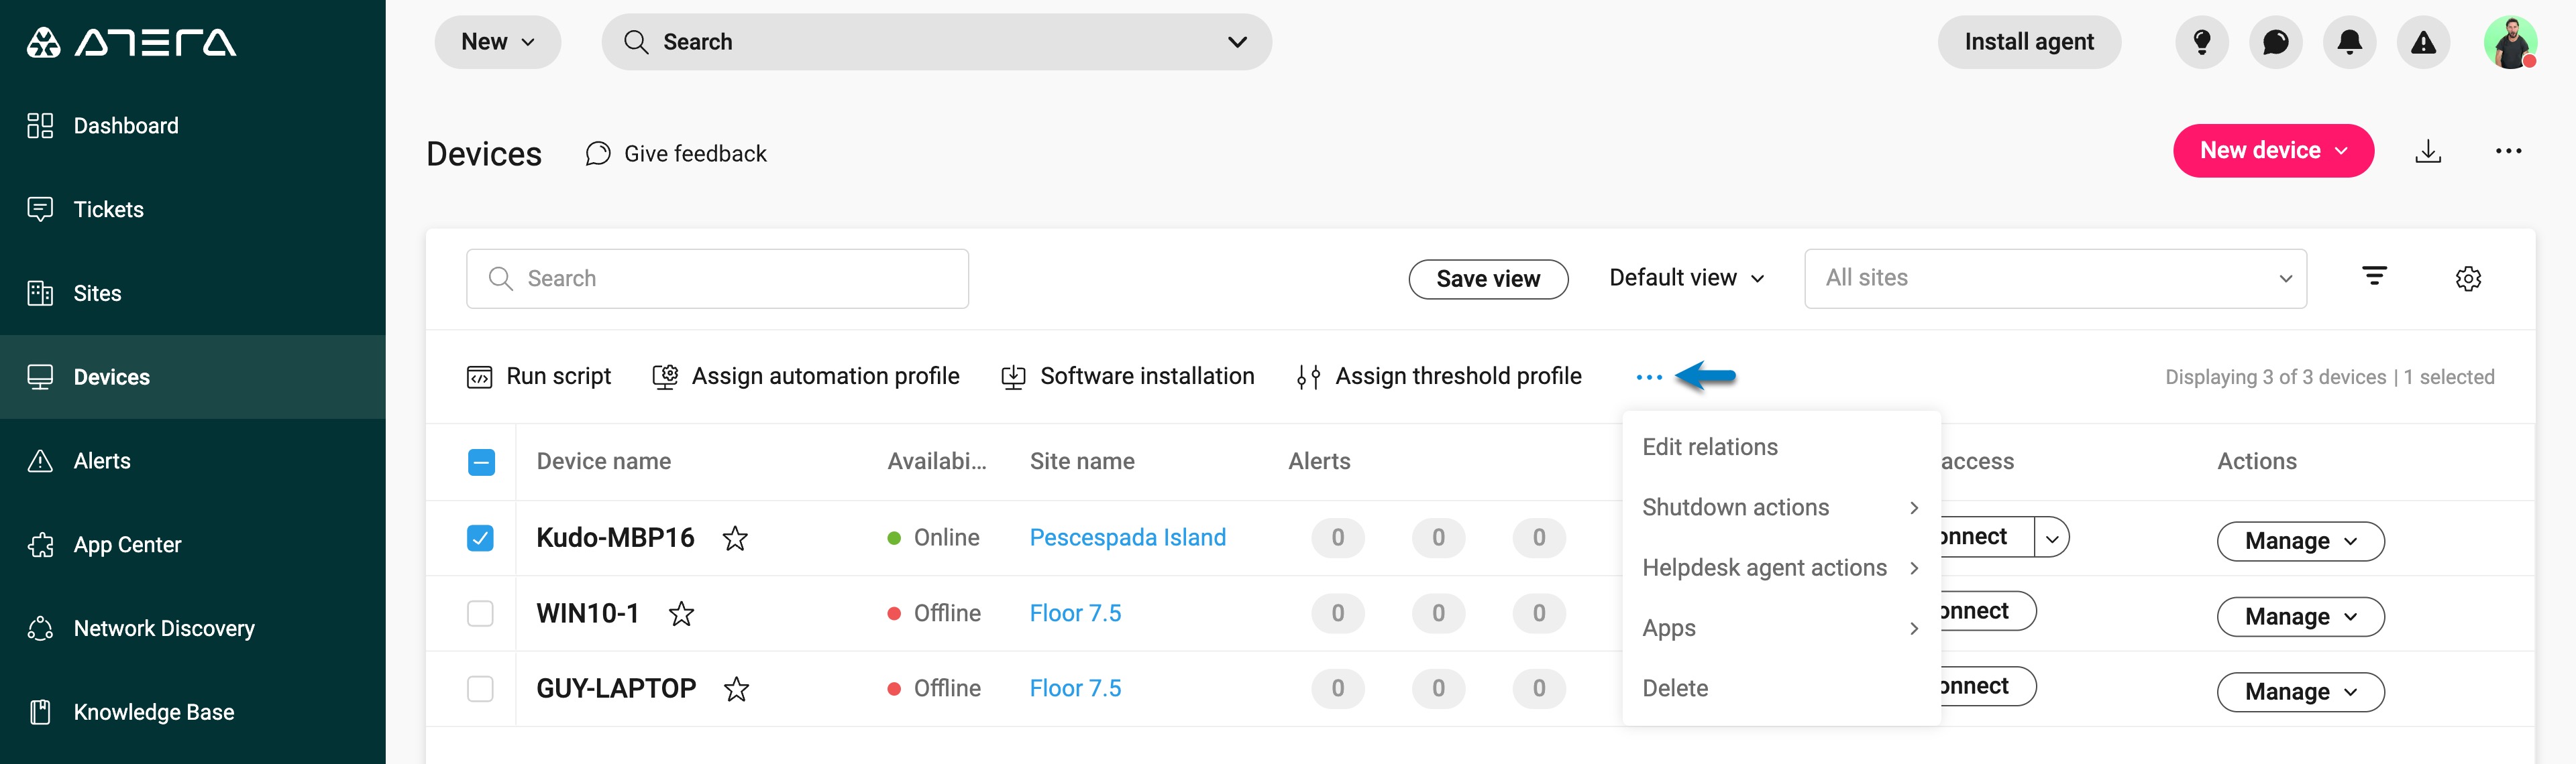The width and height of the screenshot is (2576, 764).
Task: Click the warning triangle icon in header
Action: point(2423,42)
